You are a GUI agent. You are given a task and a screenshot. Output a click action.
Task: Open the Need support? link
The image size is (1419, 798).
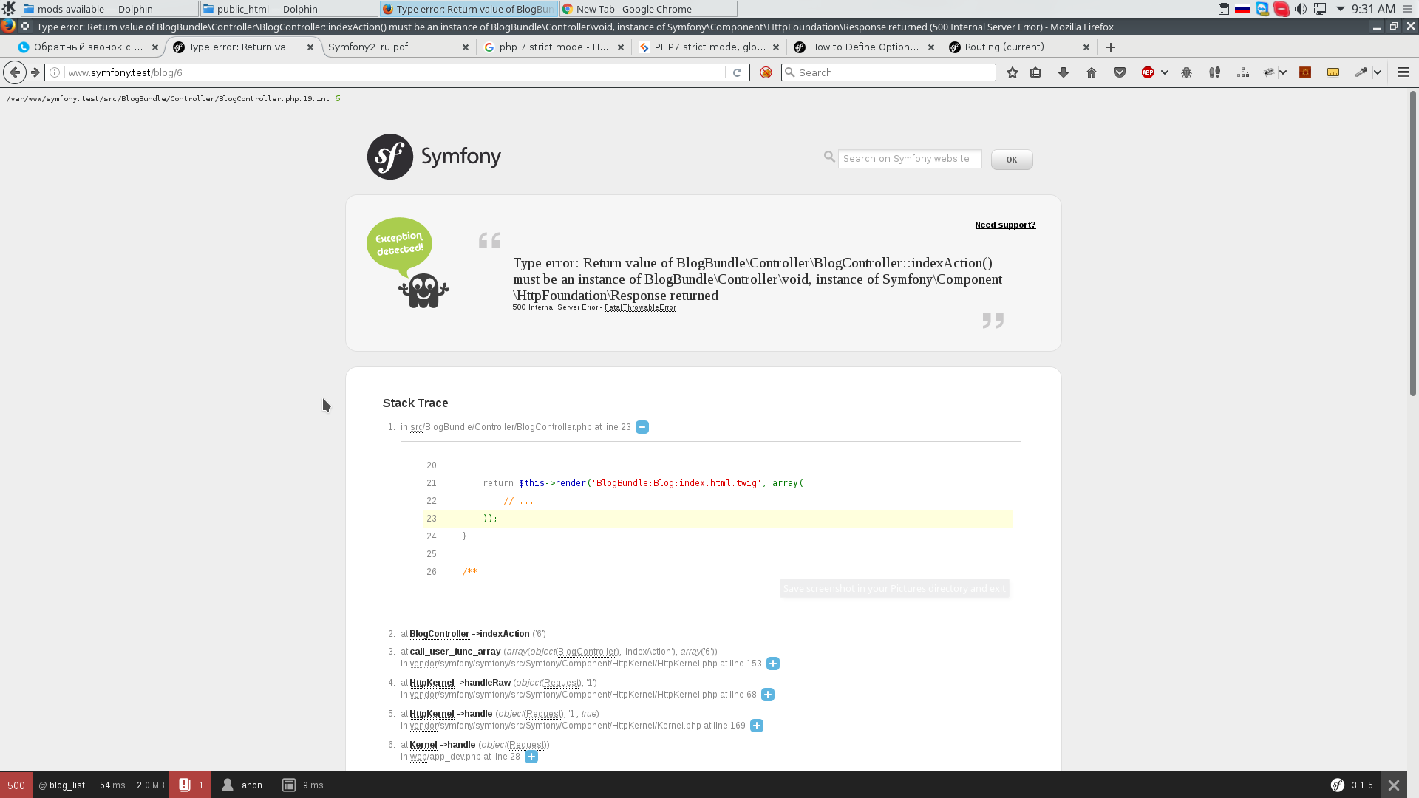click(x=1005, y=225)
